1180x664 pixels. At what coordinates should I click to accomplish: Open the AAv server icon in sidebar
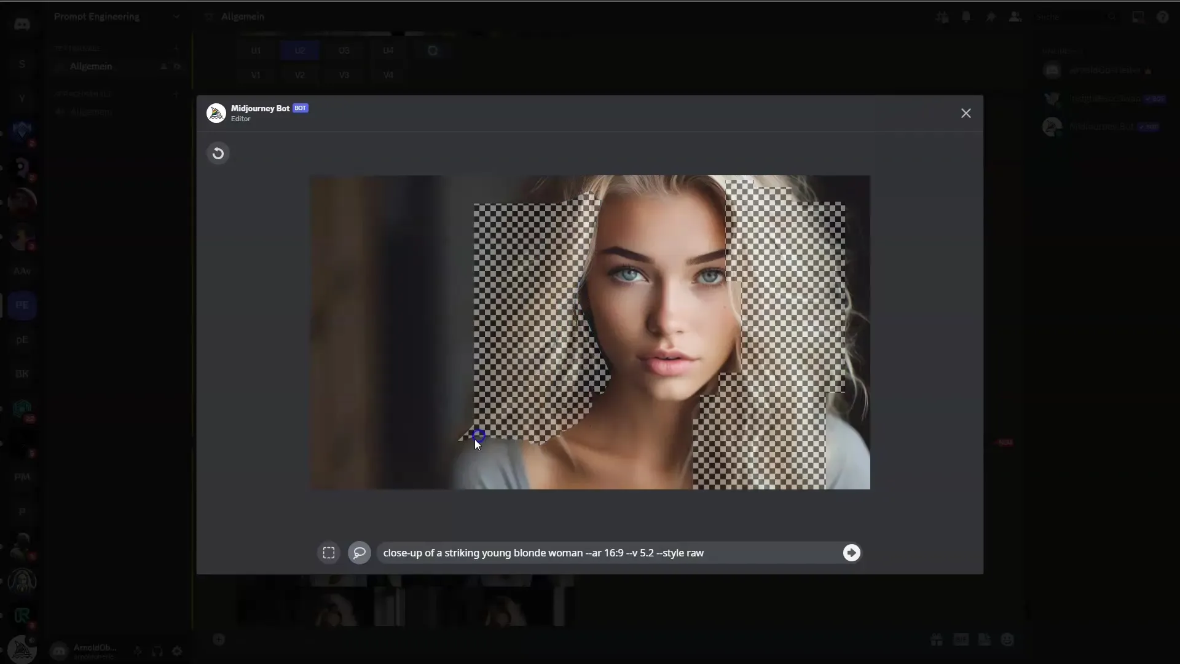click(x=22, y=271)
